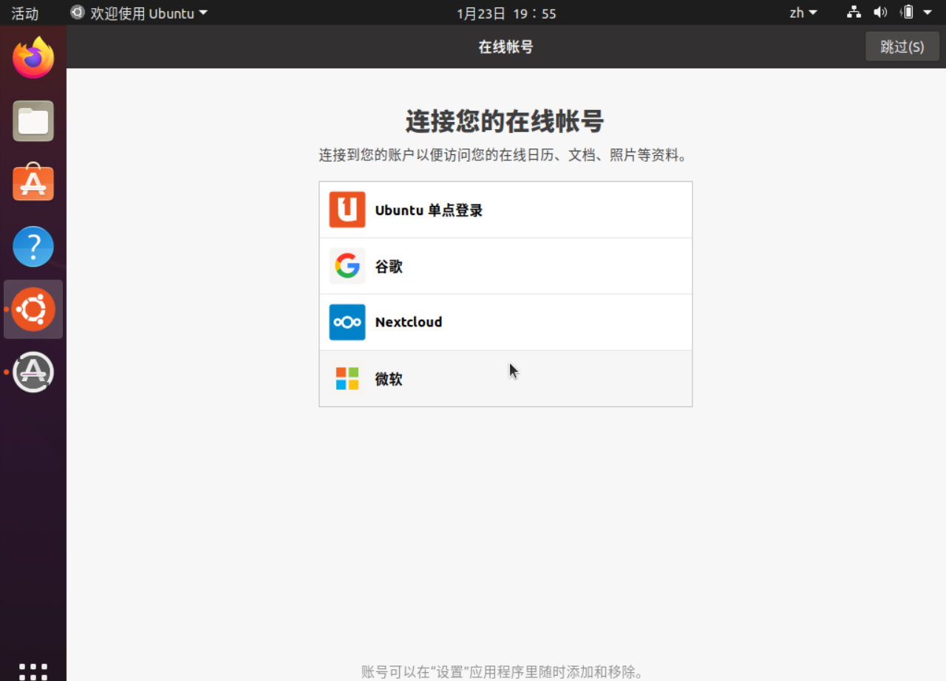This screenshot has width=946, height=681.
Task: Click the Nextcloud logo icon
Action: pyautogui.click(x=347, y=322)
